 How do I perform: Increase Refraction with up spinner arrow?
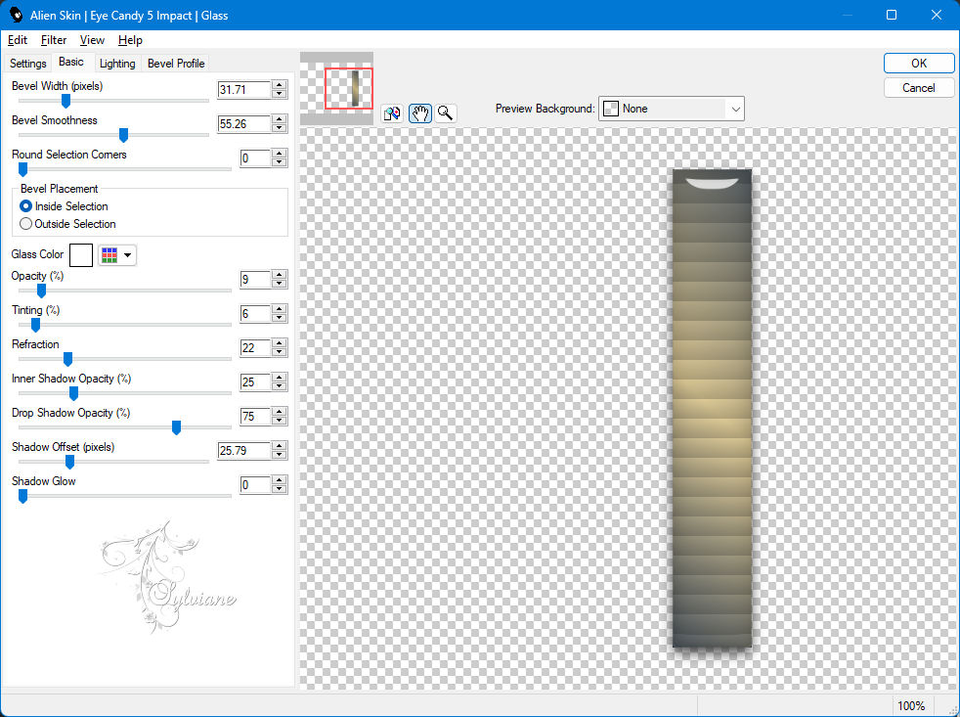(280, 343)
